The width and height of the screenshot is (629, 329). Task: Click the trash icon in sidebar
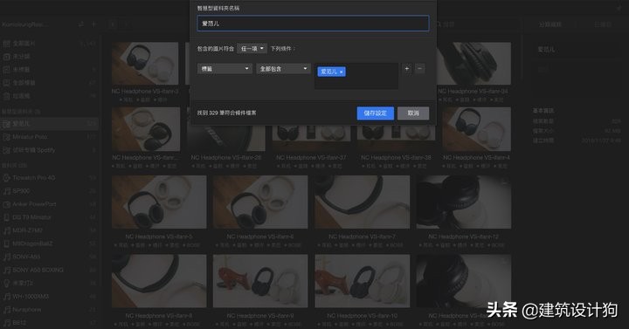[x=6, y=96]
